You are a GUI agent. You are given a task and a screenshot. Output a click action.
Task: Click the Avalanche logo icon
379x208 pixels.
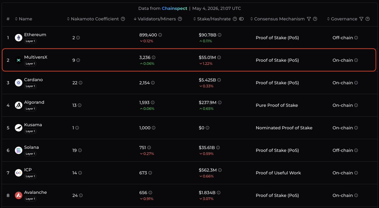[19, 195]
